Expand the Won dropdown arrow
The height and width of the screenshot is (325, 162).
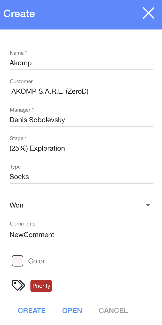tap(148, 205)
